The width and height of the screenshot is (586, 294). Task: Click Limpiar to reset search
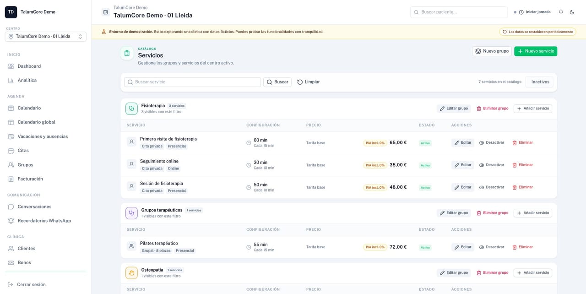click(x=309, y=82)
